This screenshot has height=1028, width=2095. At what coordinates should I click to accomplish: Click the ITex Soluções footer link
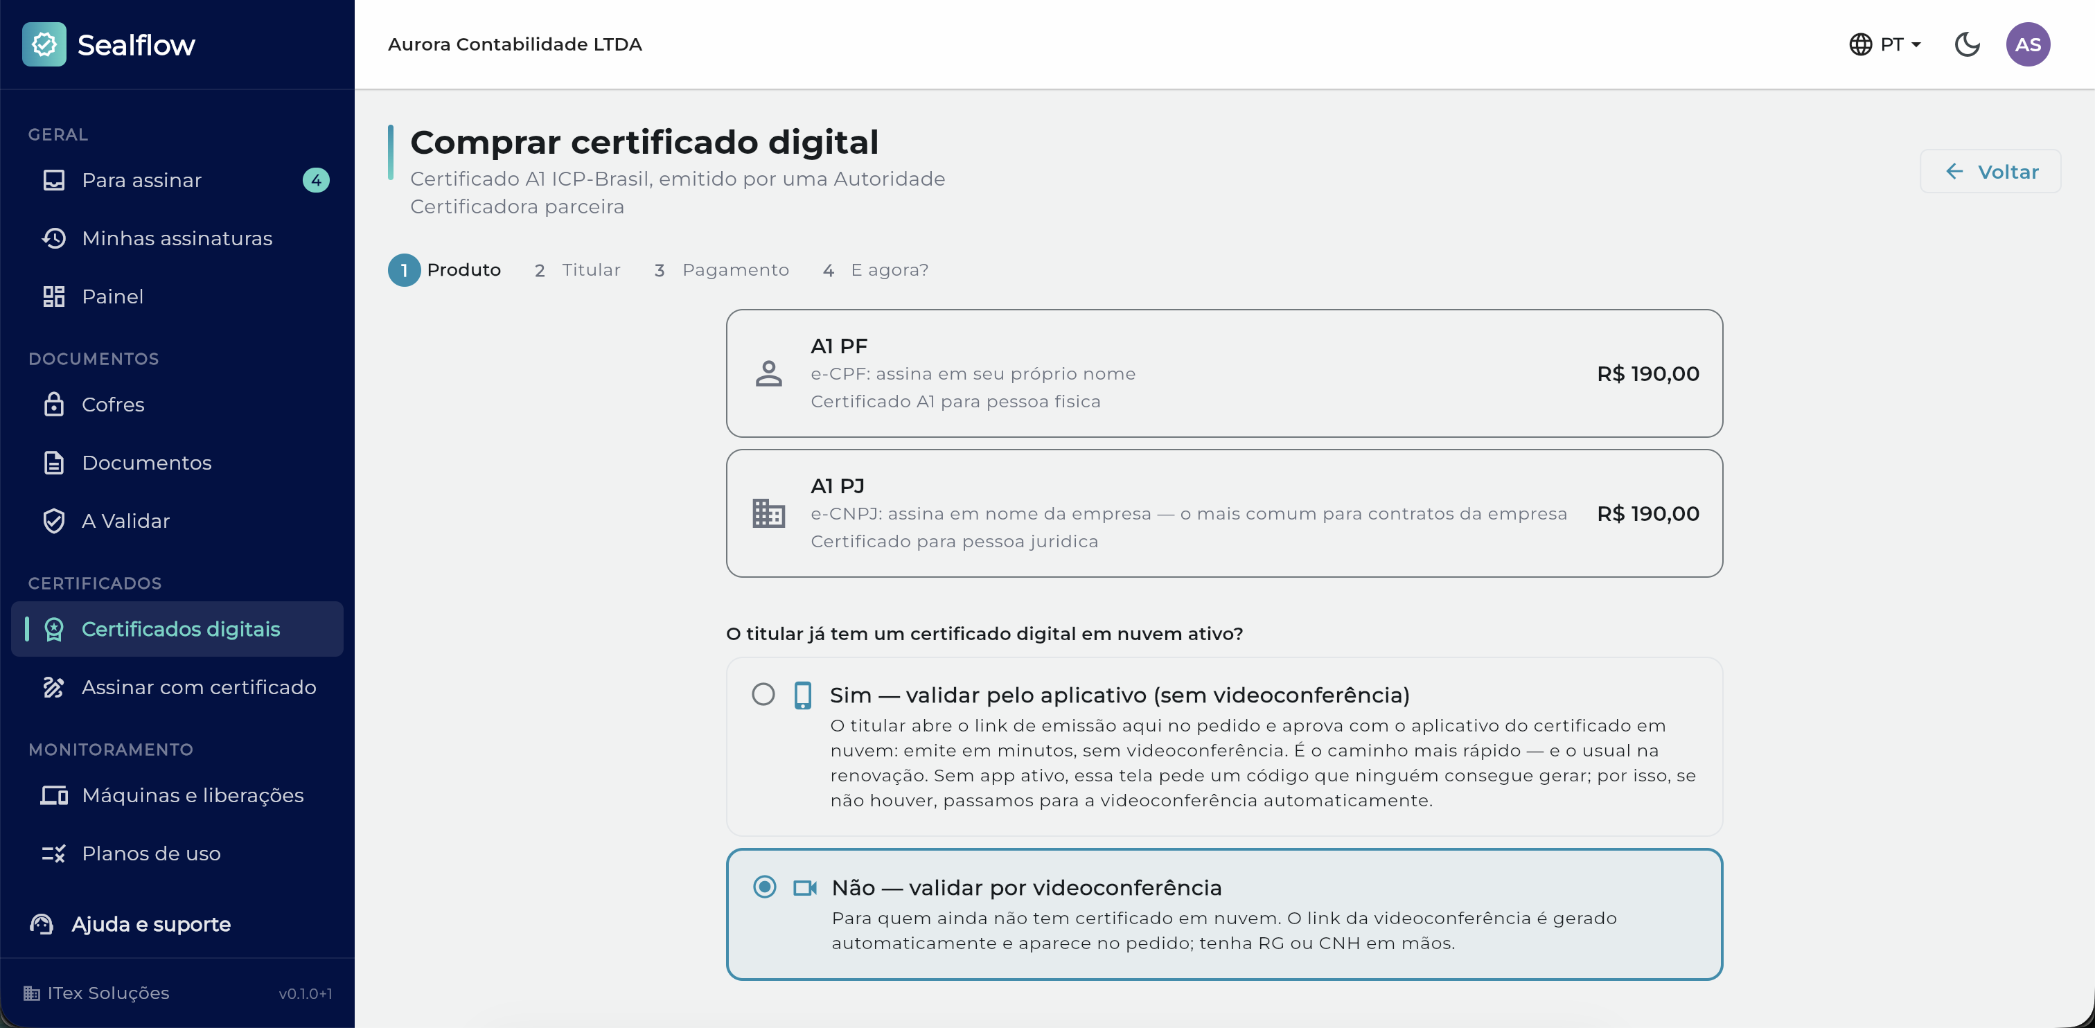(x=97, y=993)
